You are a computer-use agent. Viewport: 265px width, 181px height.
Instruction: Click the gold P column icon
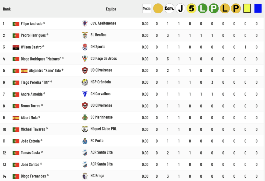point(236,8)
